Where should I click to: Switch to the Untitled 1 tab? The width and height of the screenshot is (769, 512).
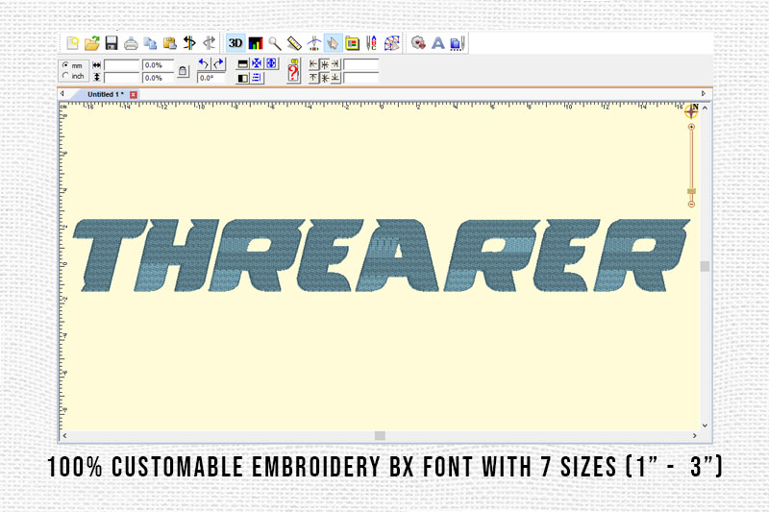(105, 94)
